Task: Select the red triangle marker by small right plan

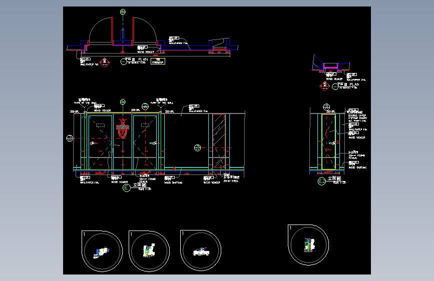Action: click(x=325, y=86)
